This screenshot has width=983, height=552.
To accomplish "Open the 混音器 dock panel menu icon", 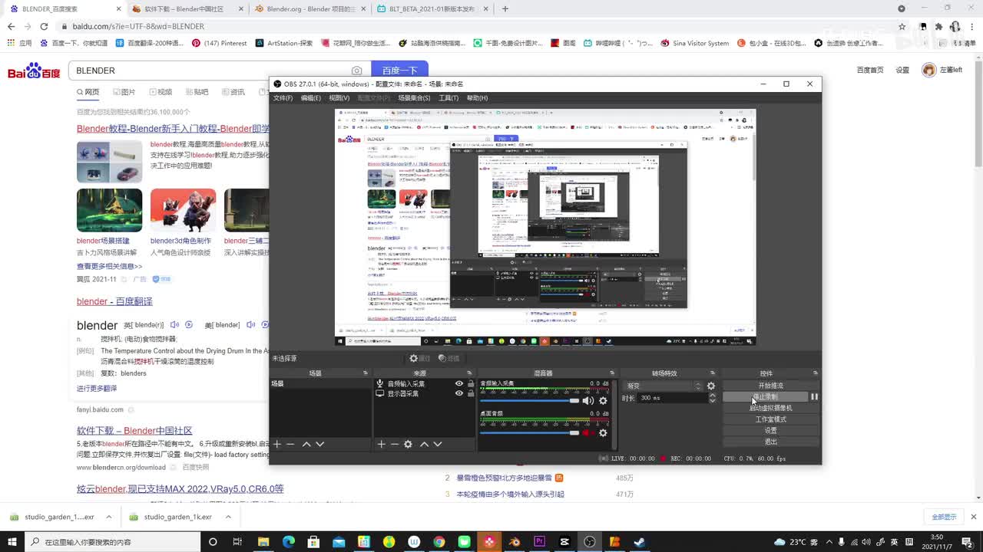I will (612, 373).
